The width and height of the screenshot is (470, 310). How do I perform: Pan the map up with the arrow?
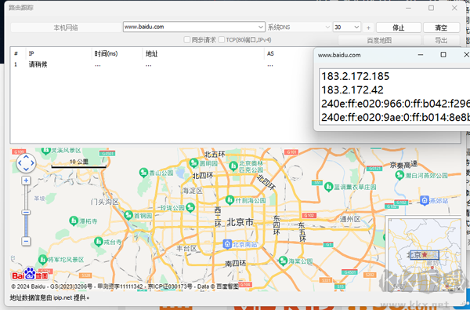(x=26, y=157)
